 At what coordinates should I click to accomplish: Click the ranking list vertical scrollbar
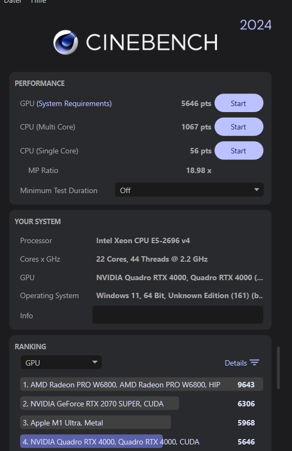(278, 368)
